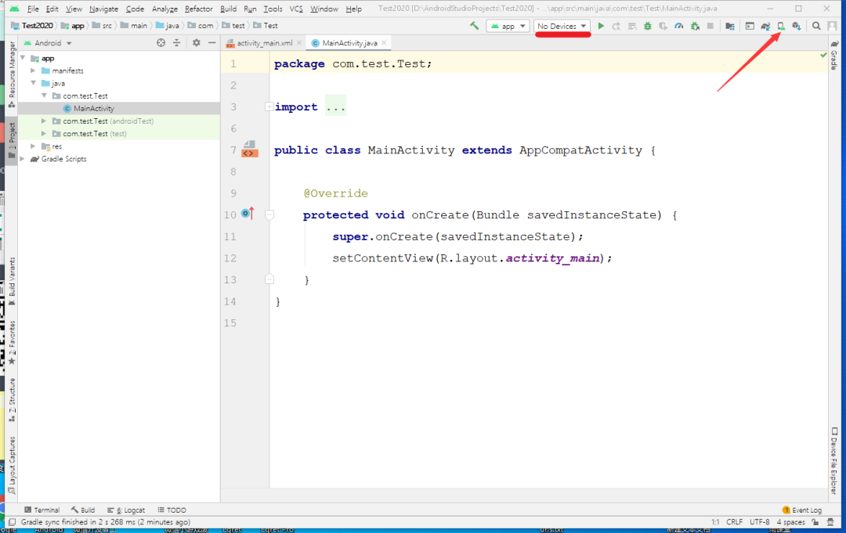Click the Make Project hammer icon
This screenshot has width=846, height=533.
pyautogui.click(x=474, y=25)
